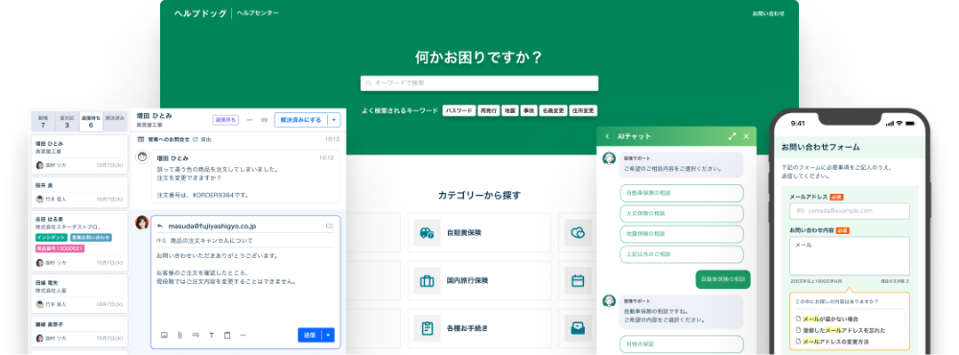This screenshot has width=959, height=355.
Task: Click the 再発行 keyword tag
Action: click(x=488, y=110)
